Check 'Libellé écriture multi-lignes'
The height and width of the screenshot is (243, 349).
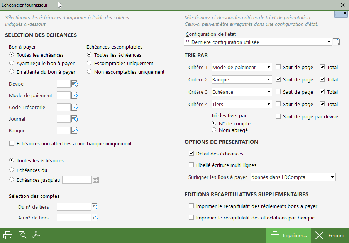click(191, 165)
